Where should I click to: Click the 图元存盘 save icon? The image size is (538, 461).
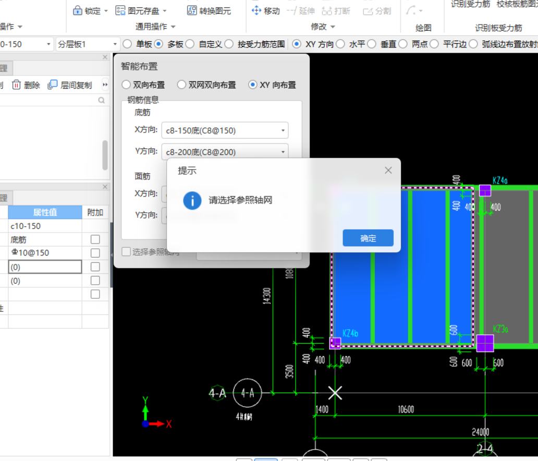[120, 10]
